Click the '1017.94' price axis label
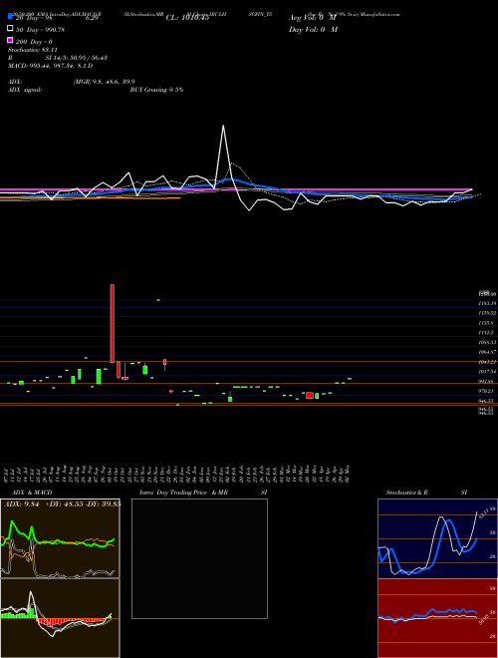498x658 pixels. click(487, 372)
